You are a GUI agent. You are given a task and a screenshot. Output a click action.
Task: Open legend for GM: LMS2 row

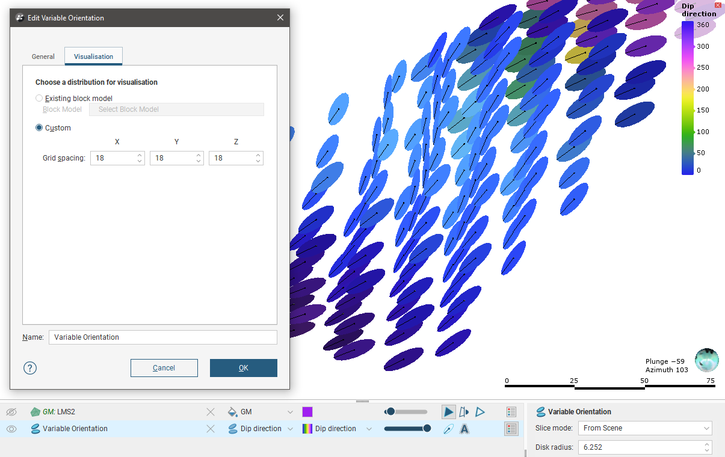511,412
